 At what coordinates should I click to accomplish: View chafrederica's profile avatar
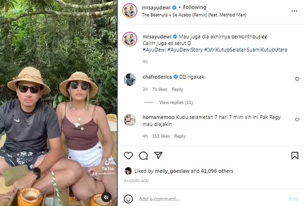pyautogui.click(x=130, y=79)
